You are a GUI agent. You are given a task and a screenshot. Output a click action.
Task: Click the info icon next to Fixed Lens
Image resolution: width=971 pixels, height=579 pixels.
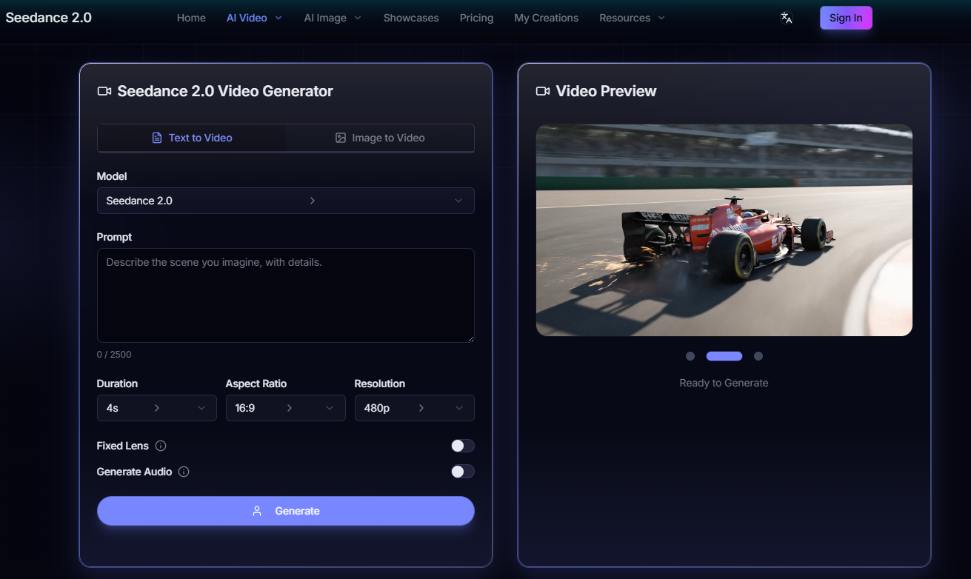162,446
